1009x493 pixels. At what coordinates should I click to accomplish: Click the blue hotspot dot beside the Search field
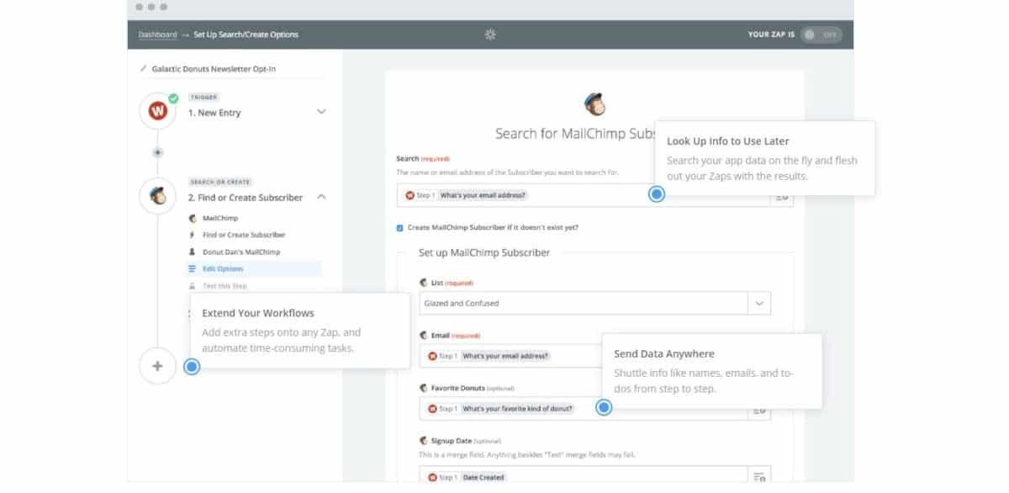657,194
